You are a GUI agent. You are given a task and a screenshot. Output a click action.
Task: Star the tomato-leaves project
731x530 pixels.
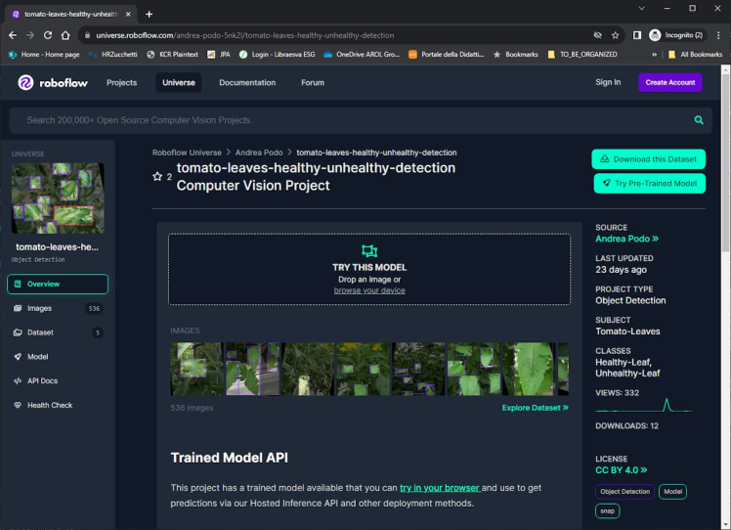[x=156, y=177]
